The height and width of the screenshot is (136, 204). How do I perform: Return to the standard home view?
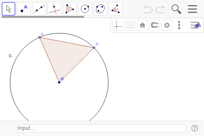coord(142,25)
